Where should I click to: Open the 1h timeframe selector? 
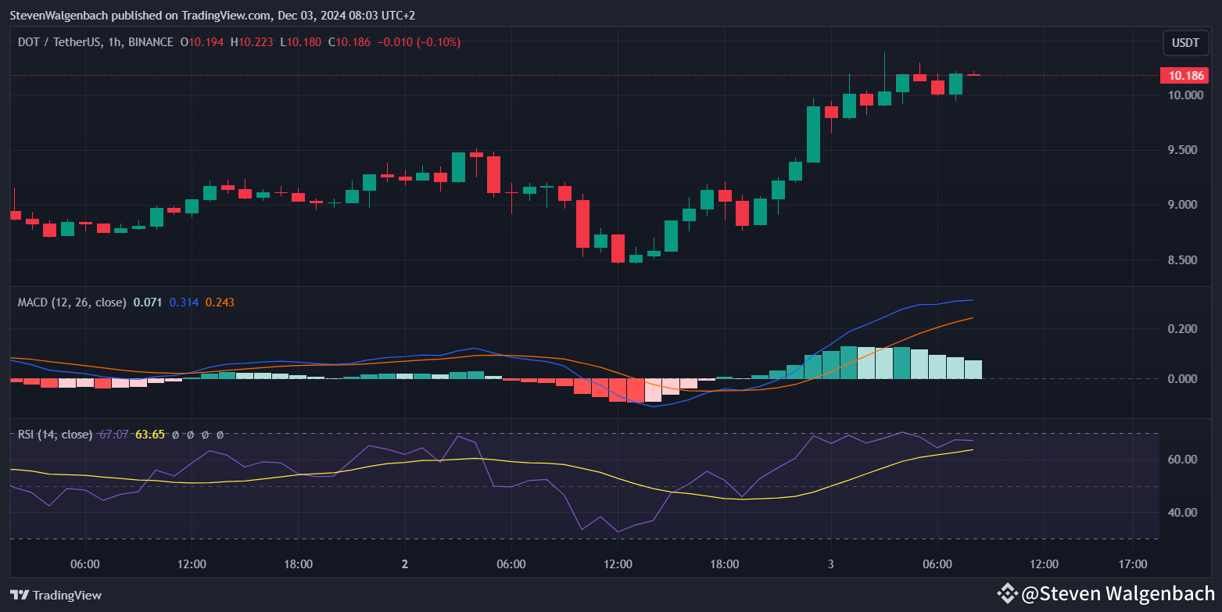click(x=113, y=42)
